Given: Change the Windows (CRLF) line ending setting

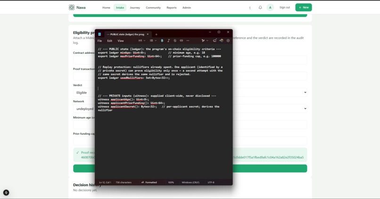Looking at the screenshot, I should [x=190, y=182].
